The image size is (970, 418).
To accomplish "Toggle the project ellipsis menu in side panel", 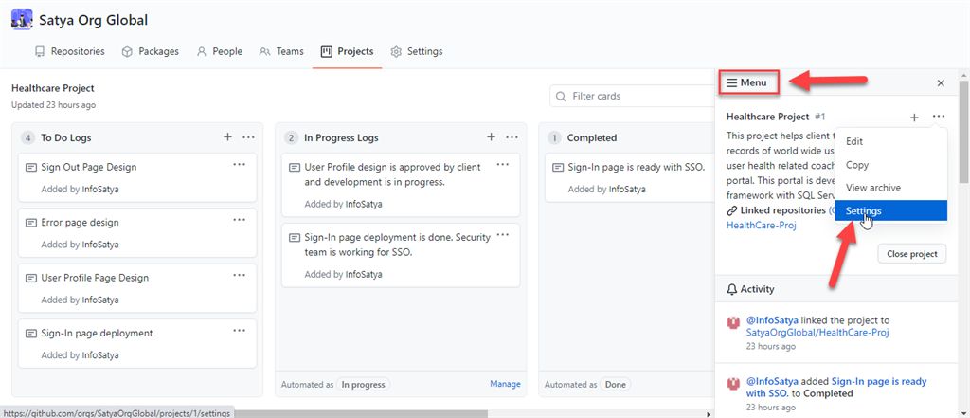I will tap(939, 117).
